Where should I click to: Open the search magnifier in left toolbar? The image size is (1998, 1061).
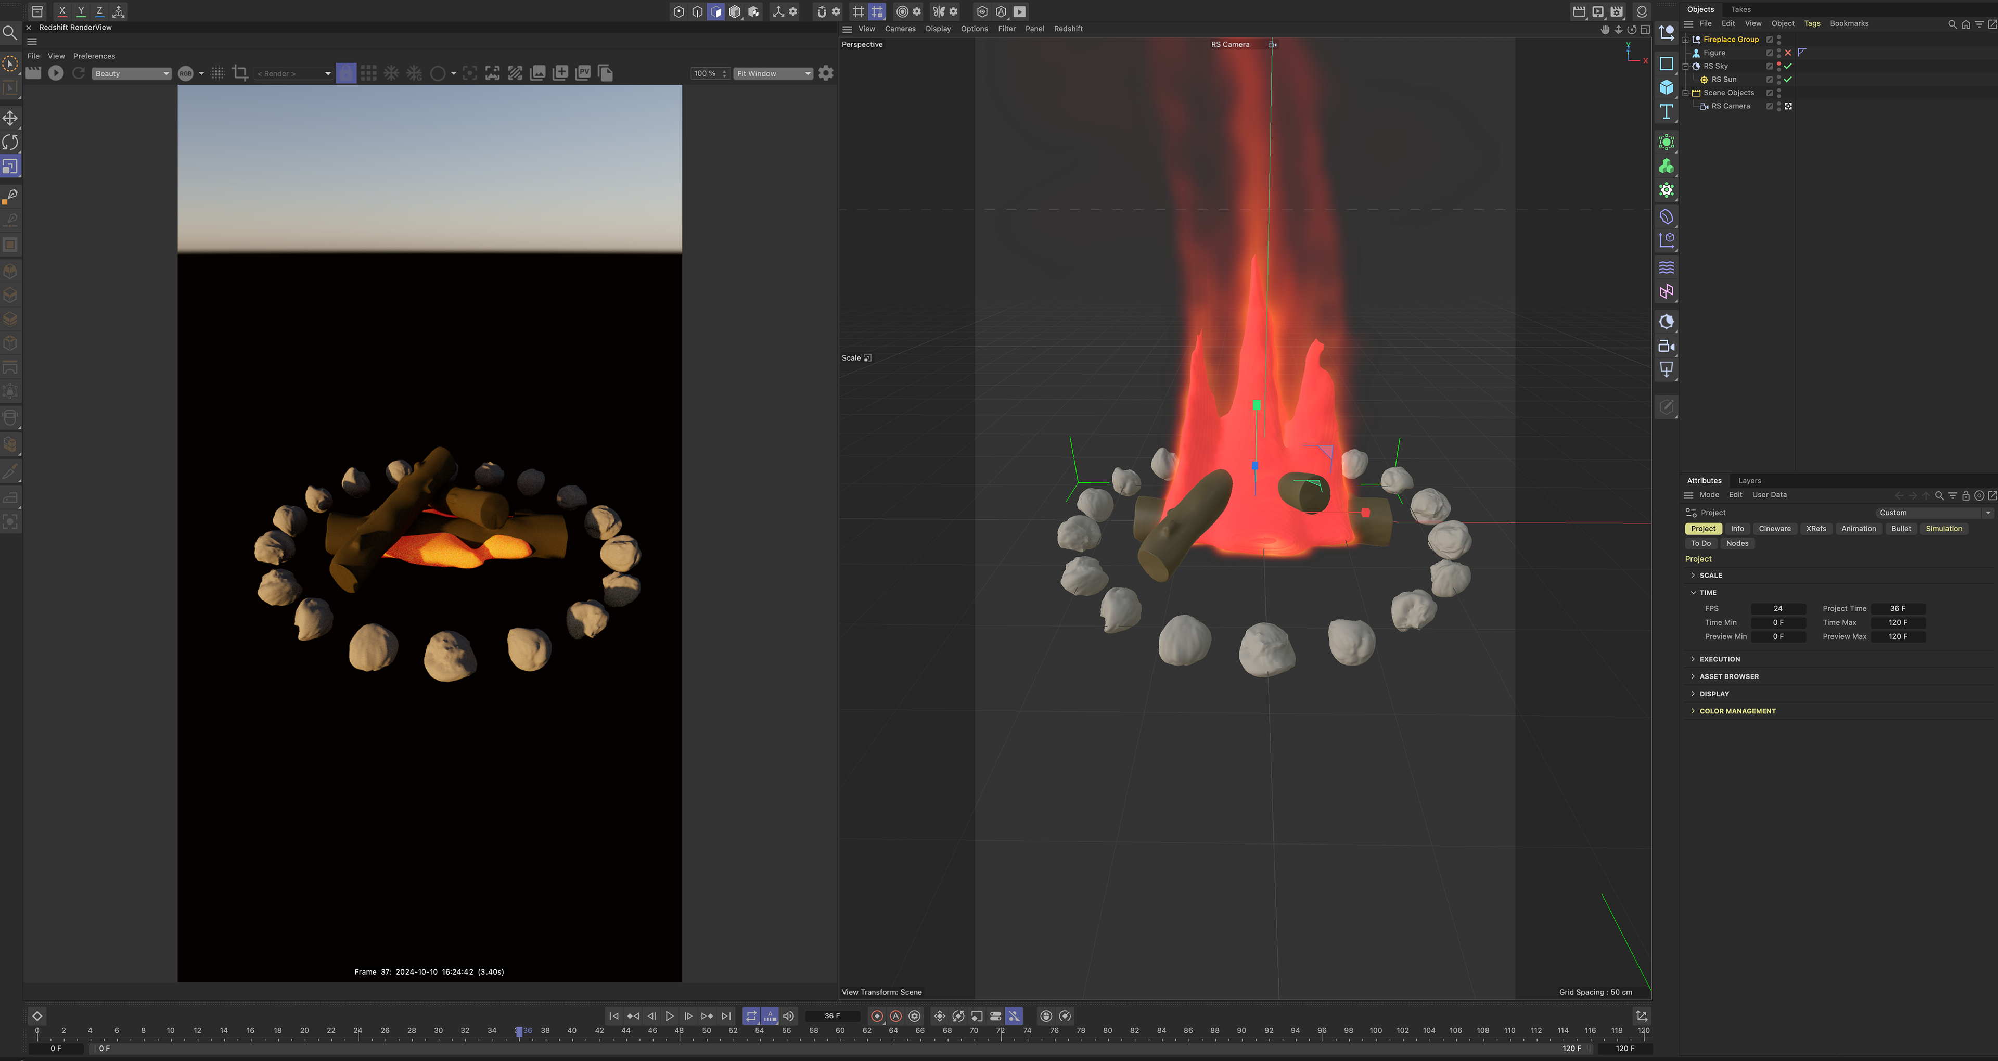9,33
